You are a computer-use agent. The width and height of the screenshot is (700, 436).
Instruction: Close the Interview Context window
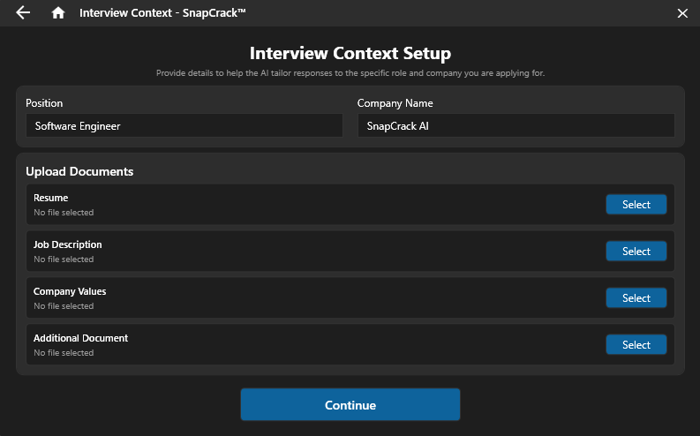coord(681,13)
